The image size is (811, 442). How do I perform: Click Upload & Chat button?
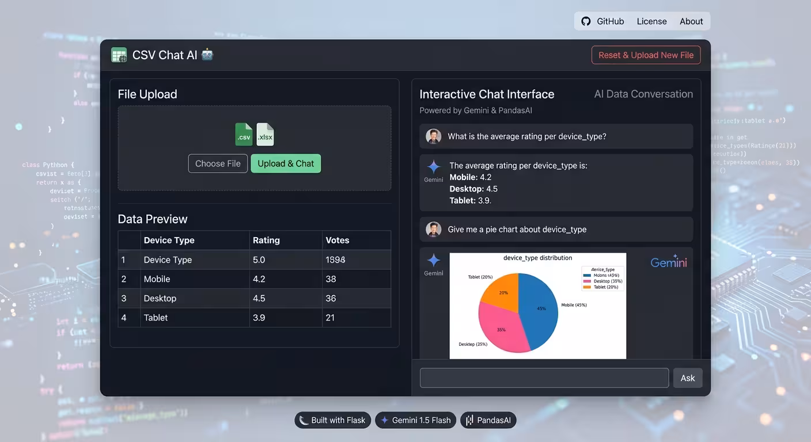(x=286, y=163)
